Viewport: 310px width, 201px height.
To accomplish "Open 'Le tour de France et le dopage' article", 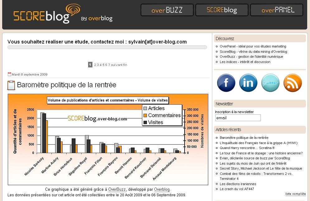I will click(x=261, y=153).
